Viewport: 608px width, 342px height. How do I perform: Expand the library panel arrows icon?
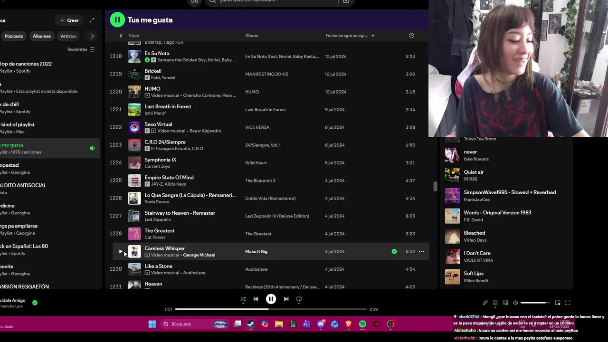(x=92, y=20)
